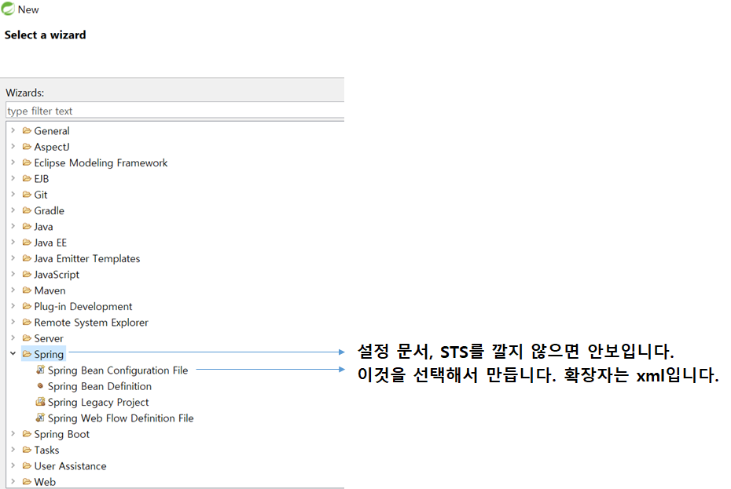Click the User Assistance folder icon
This screenshot has width=731, height=489.
point(27,465)
